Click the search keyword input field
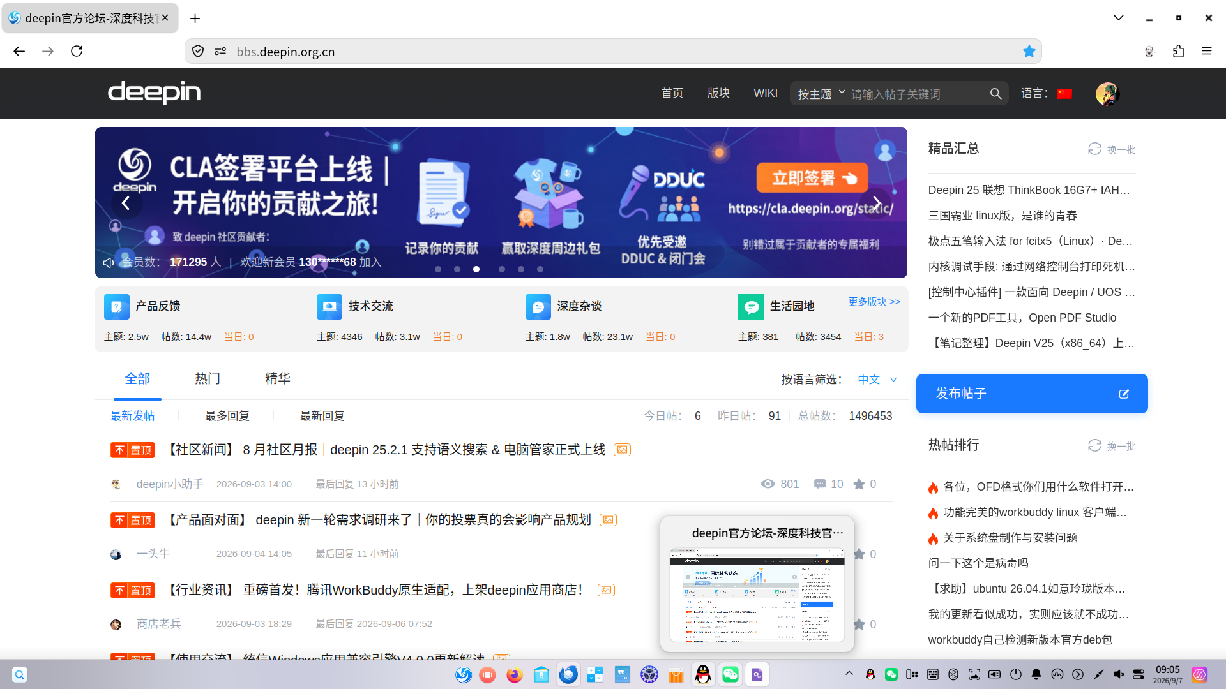This screenshot has height=689, width=1226. (x=916, y=94)
